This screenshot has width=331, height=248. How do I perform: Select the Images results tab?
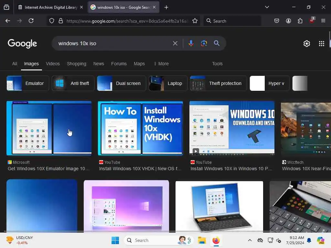point(31,64)
